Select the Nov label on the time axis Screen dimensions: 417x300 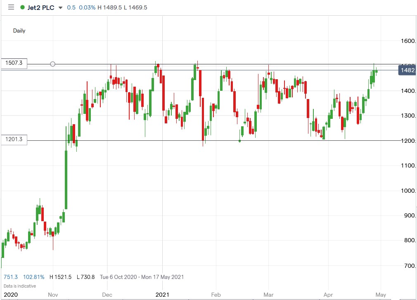[53, 295]
